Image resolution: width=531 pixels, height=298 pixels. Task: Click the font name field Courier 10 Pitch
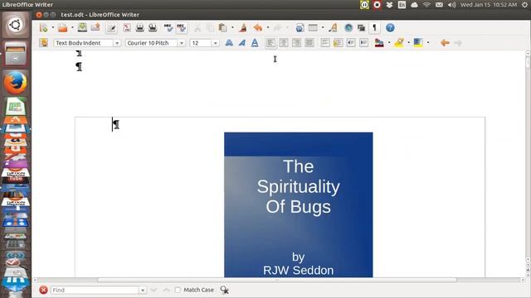coord(151,43)
